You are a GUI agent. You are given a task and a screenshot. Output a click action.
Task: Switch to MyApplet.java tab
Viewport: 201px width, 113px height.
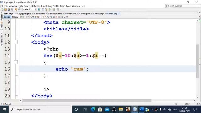24,14
